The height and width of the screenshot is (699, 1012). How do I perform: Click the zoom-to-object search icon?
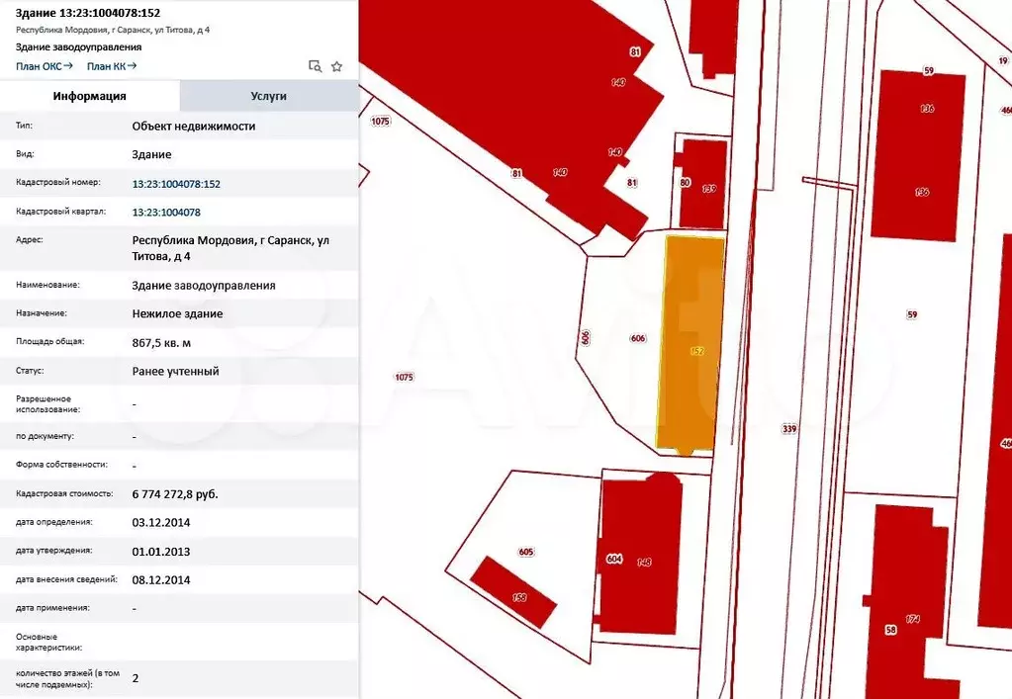tap(315, 66)
